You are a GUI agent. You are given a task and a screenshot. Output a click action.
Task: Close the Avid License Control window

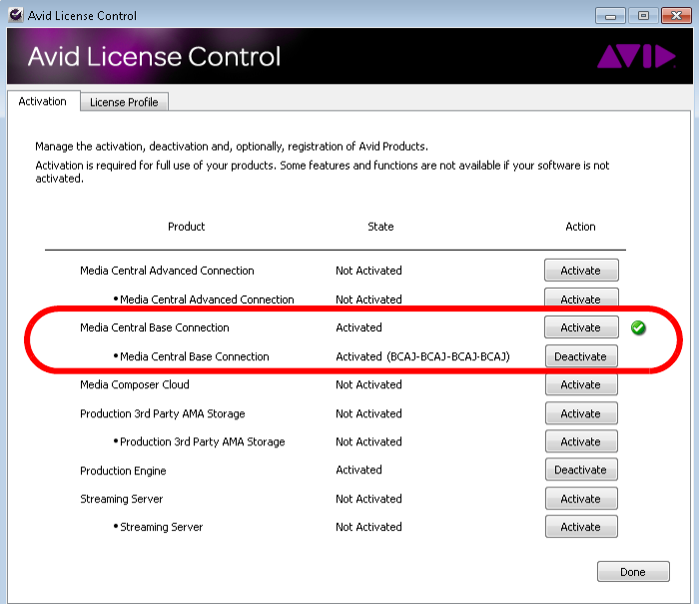pos(676,15)
